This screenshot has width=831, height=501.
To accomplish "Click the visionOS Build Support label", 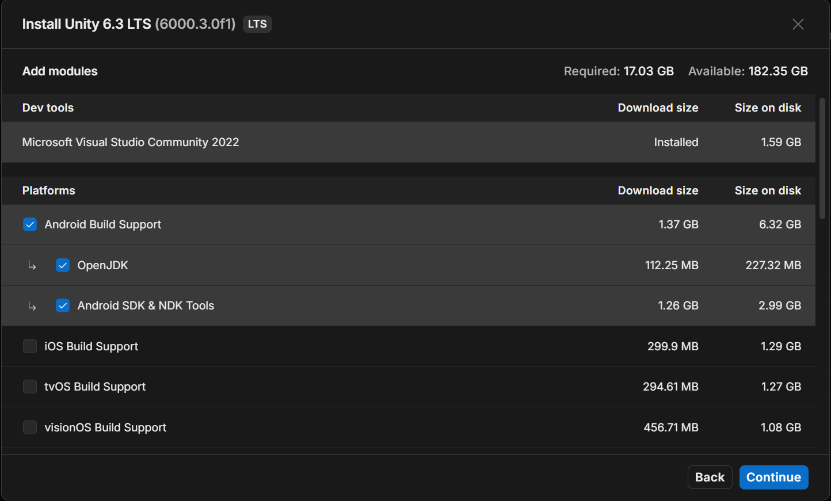I will pyautogui.click(x=105, y=427).
